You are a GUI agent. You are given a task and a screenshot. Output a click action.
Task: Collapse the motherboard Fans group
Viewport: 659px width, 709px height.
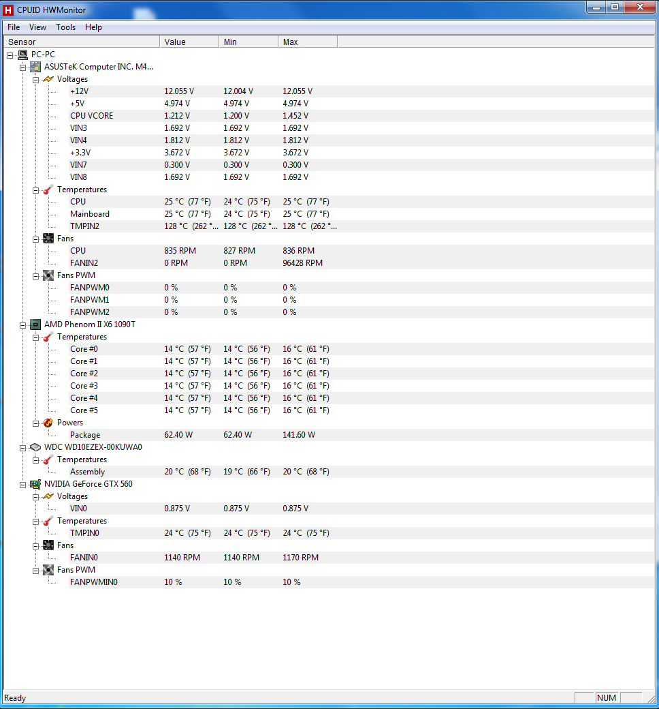coord(35,240)
